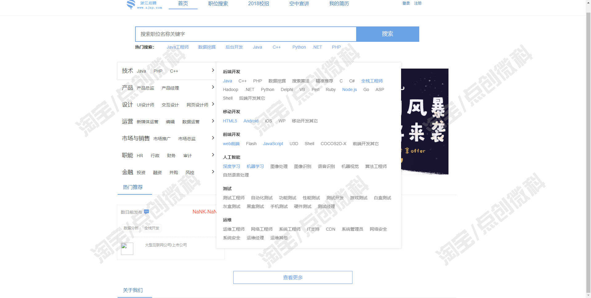Screen dimensions: 591x298
Task: Expand the 职能 category arrow
Action: (213, 155)
